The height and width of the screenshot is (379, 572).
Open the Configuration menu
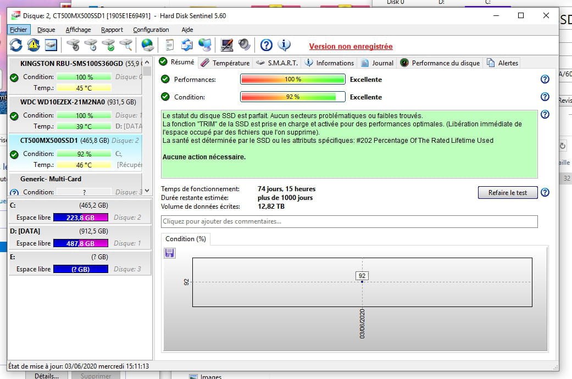151,30
